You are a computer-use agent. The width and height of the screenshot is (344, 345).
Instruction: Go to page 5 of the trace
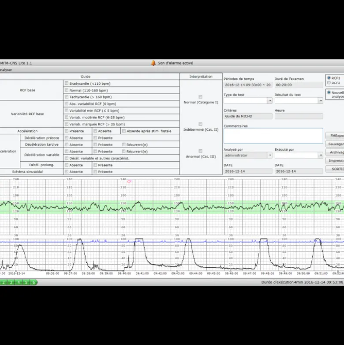tap(26, 282)
